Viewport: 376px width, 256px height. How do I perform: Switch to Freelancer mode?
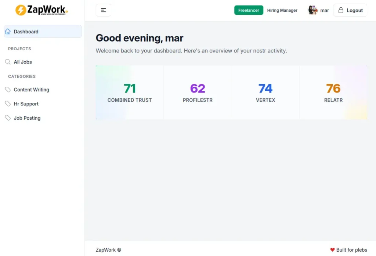click(x=249, y=10)
